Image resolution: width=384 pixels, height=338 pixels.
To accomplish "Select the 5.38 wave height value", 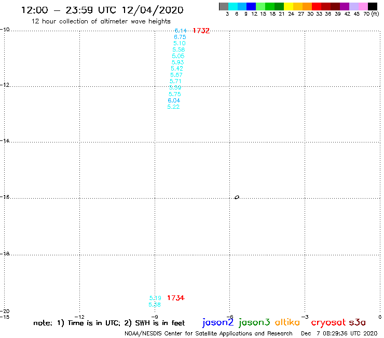I will [155, 305].
